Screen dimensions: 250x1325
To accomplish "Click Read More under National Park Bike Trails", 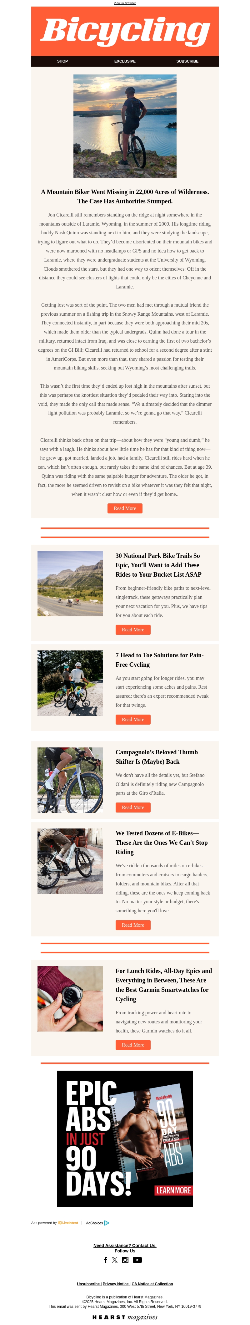I will pyautogui.click(x=133, y=629).
